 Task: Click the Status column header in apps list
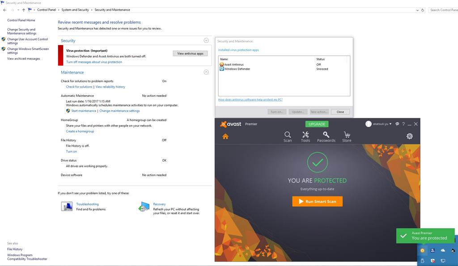331,59
